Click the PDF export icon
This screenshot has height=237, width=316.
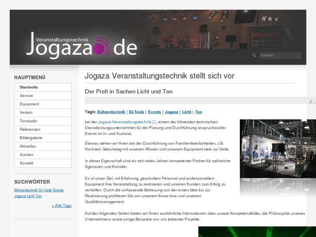click(x=312, y=102)
